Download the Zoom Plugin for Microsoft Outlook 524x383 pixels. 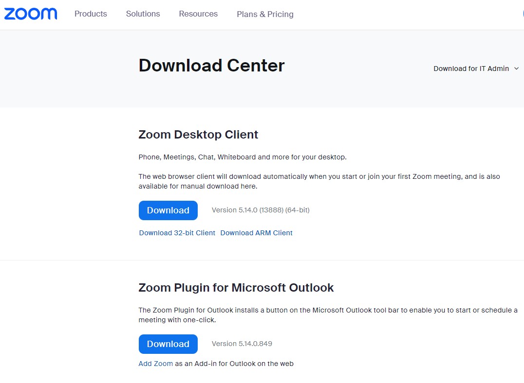click(168, 344)
